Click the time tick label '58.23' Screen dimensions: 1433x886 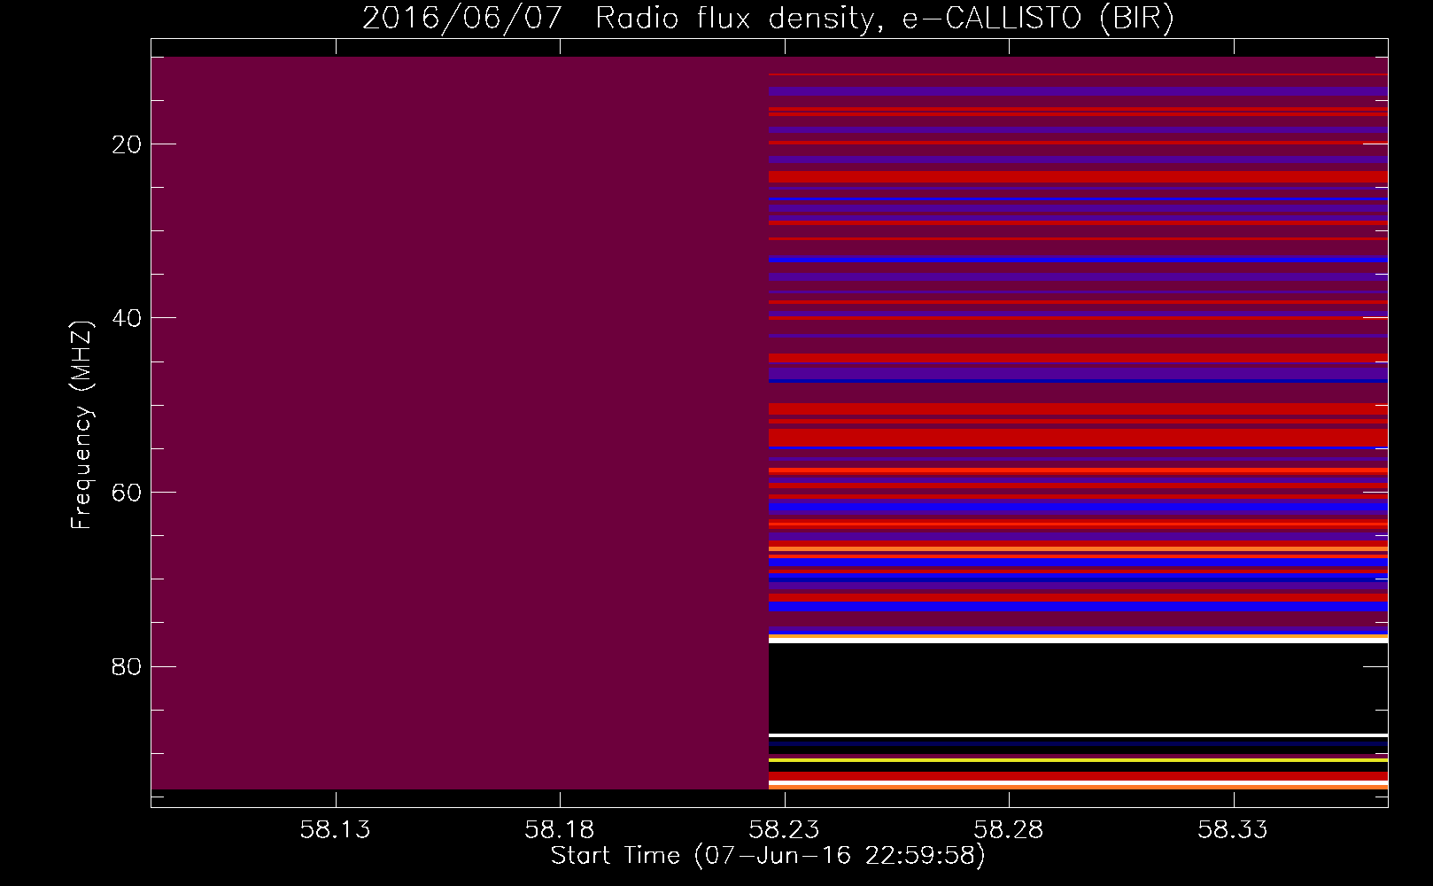(784, 829)
